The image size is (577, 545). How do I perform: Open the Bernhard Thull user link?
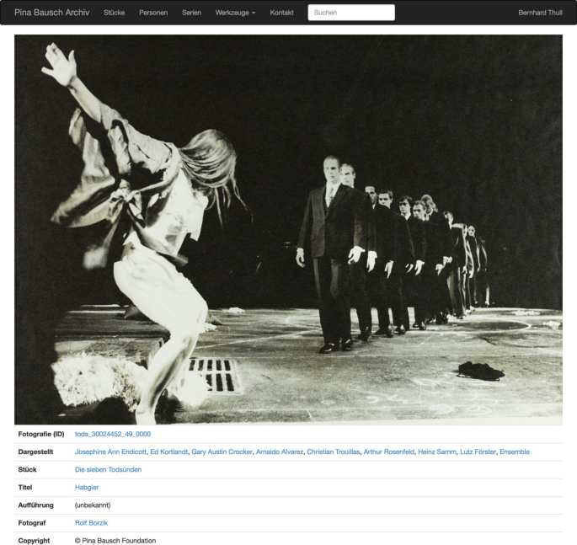540,13
